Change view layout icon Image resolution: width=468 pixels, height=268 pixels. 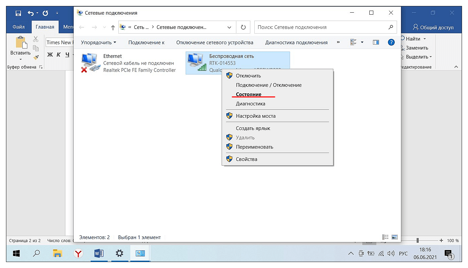tap(353, 42)
